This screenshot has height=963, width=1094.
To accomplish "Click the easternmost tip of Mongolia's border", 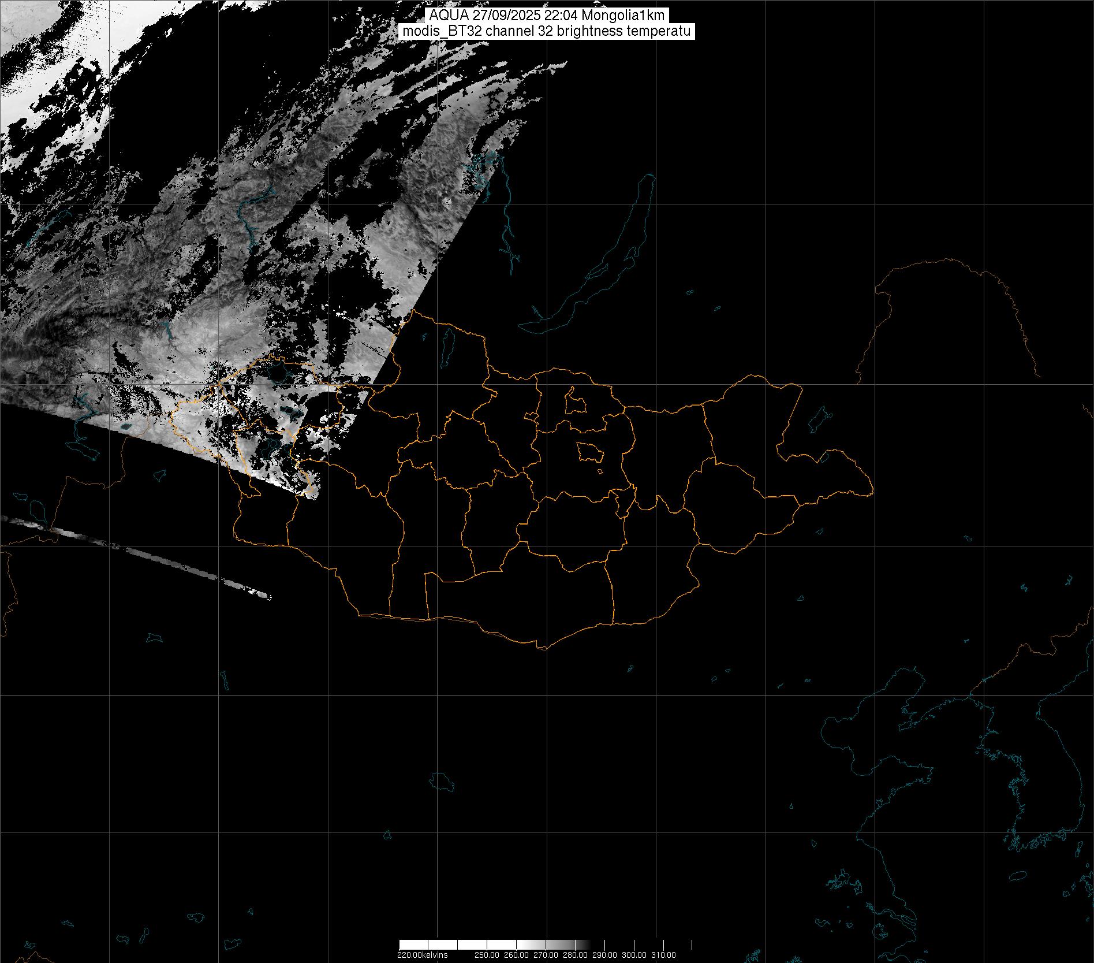I will [872, 493].
